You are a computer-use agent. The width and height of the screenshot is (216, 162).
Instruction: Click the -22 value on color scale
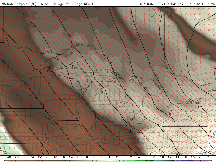click(39, 157)
